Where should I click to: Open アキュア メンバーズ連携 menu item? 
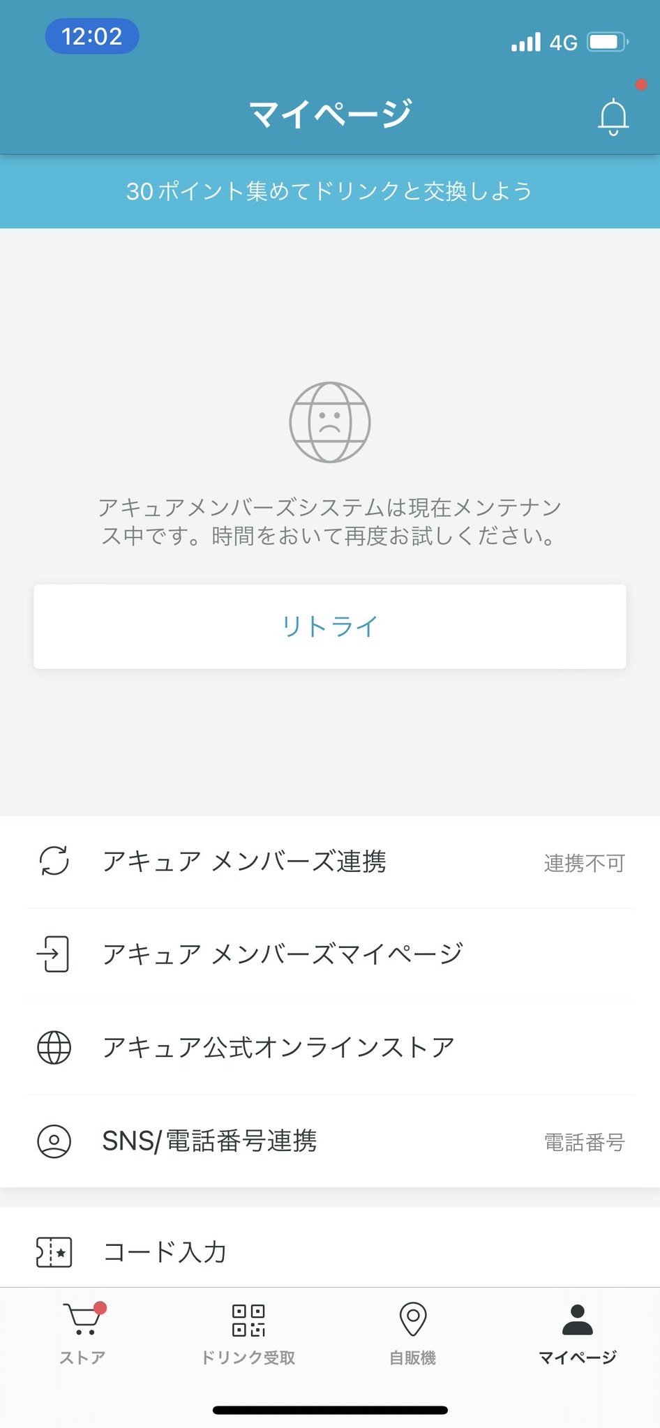pos(244,862)
